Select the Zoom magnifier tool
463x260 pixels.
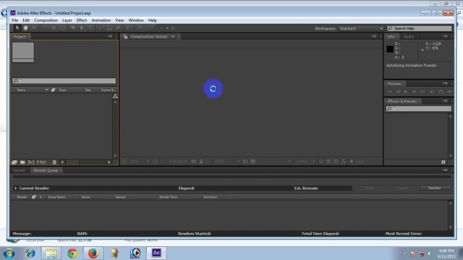(34, 28)
